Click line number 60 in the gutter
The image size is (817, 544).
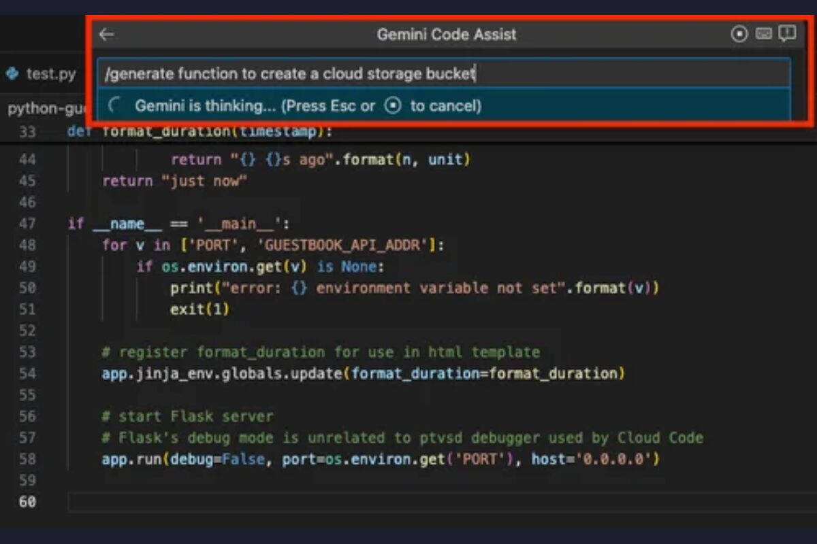[x=29, y=502]
